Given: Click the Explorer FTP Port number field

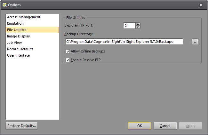Looking at the screenshot, I should (x=129, y=26).
